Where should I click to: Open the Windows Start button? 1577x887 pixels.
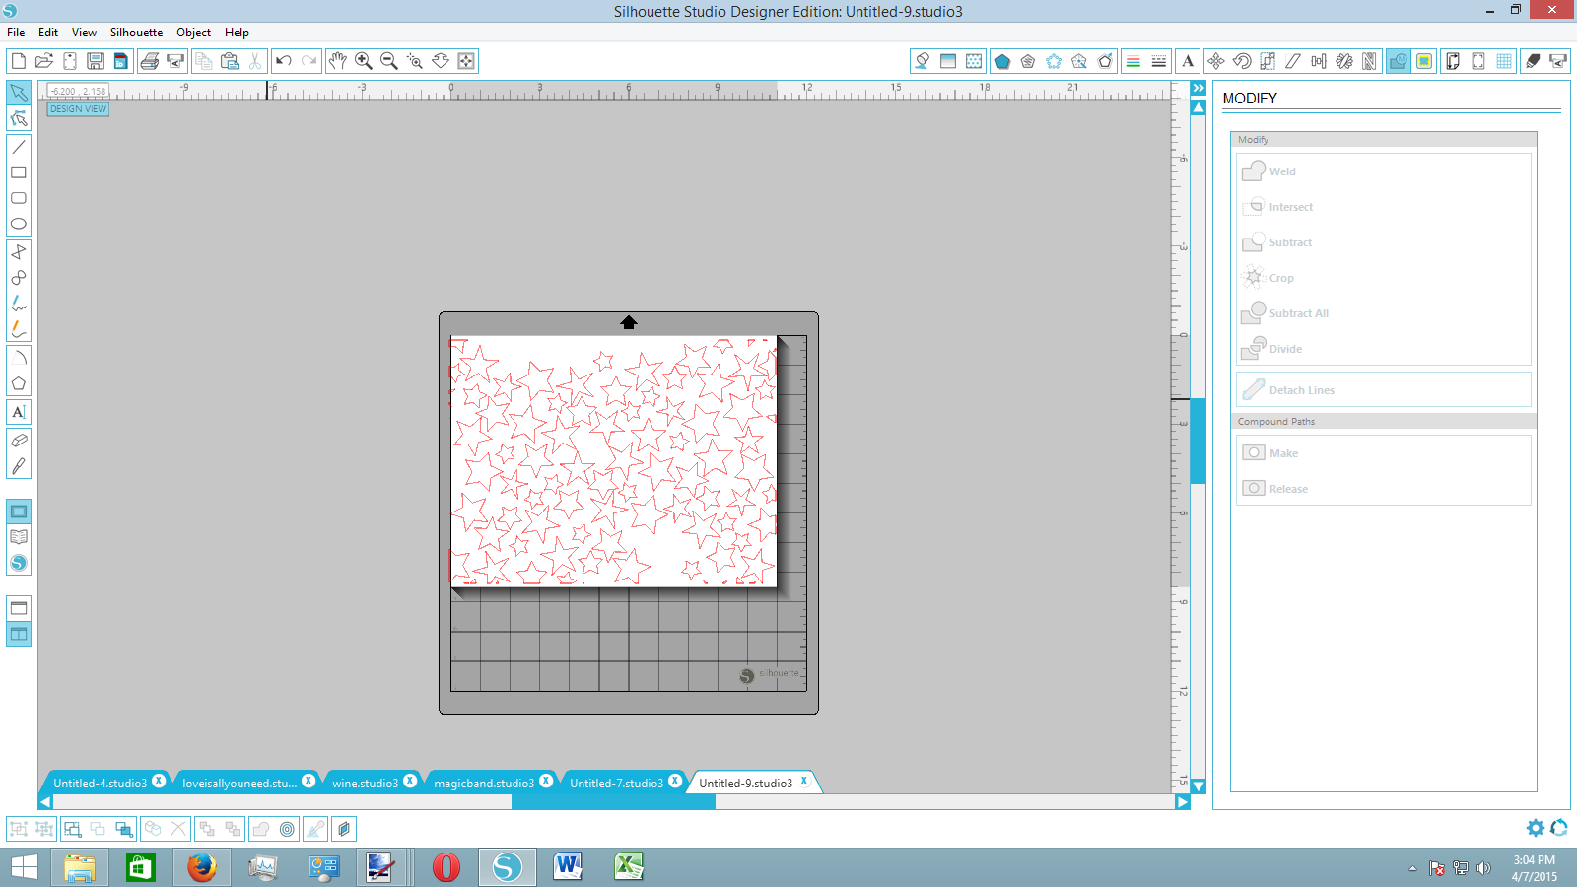[x=25, y=867]
